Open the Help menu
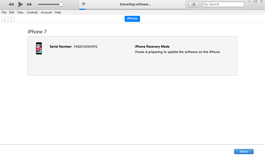265x158 pixels. tap(58, 12)
